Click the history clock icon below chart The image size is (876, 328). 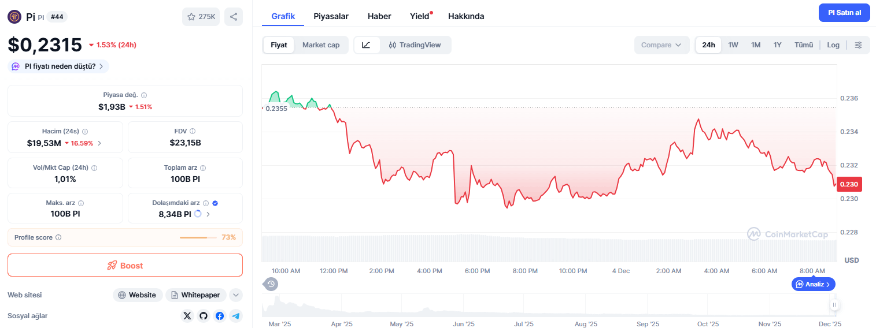[271, 284]
